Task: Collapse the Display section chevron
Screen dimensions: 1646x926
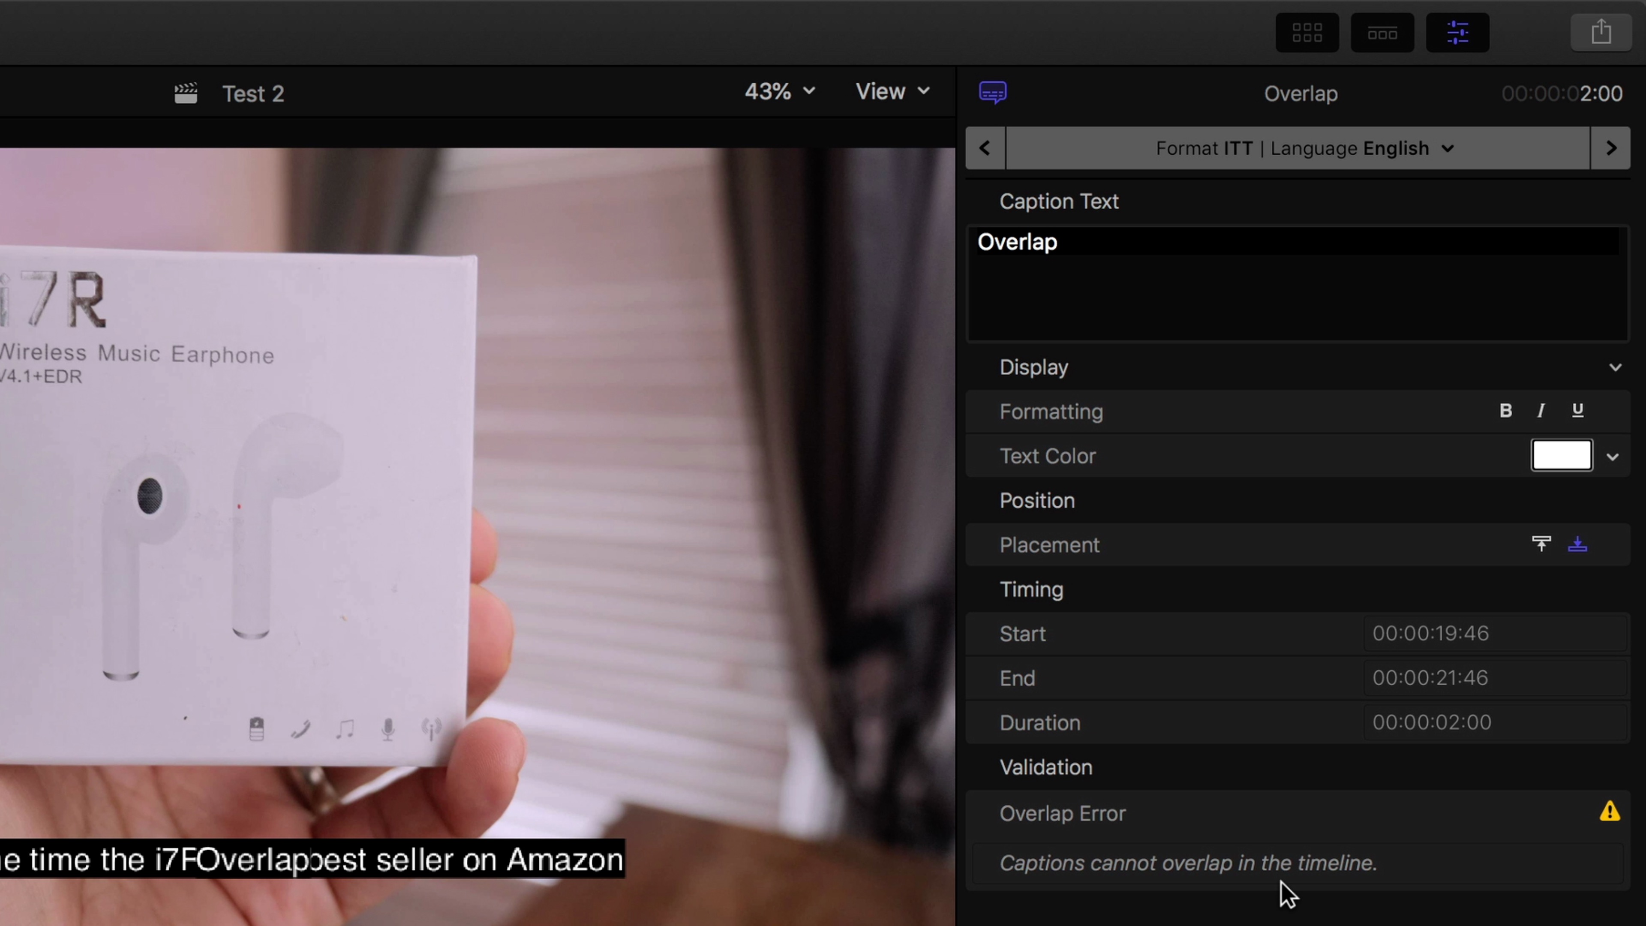Action: 1615,367
